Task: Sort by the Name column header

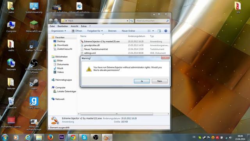Action: coord(83,36)
